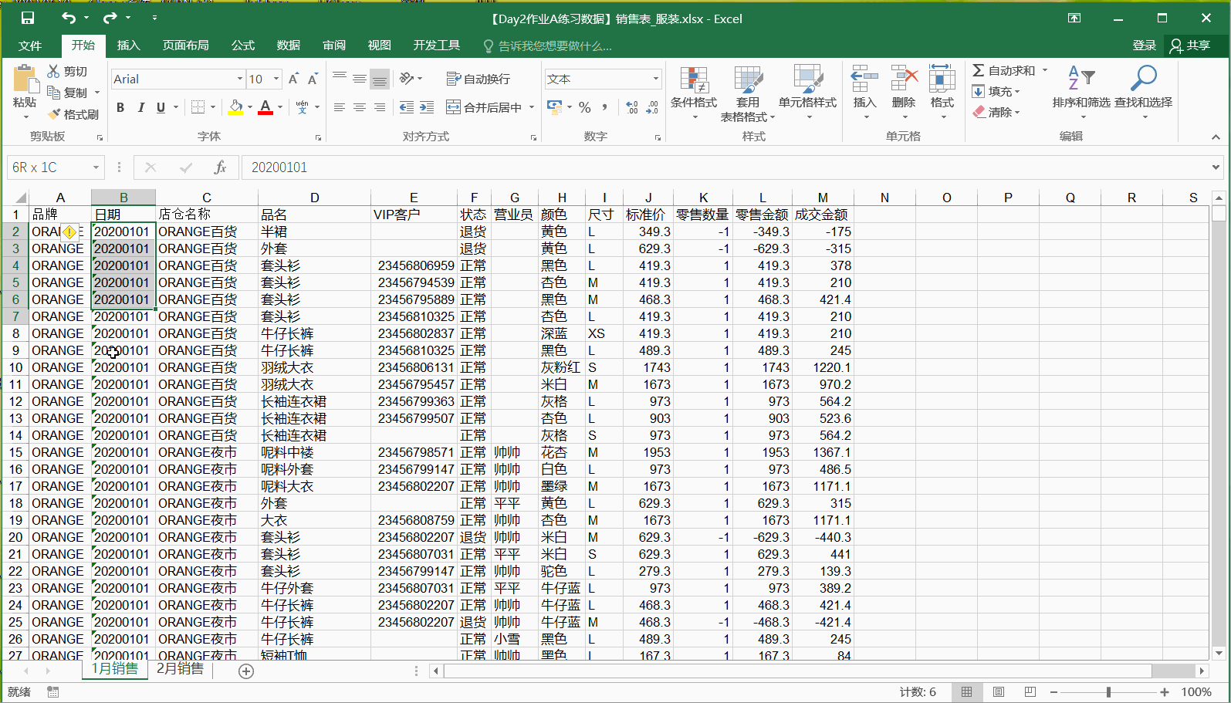Image resolution: width=1231 pixels, height=703 pixels.
Task: Switch to the 公式 Formulas tab
Action: pos(243,46)
